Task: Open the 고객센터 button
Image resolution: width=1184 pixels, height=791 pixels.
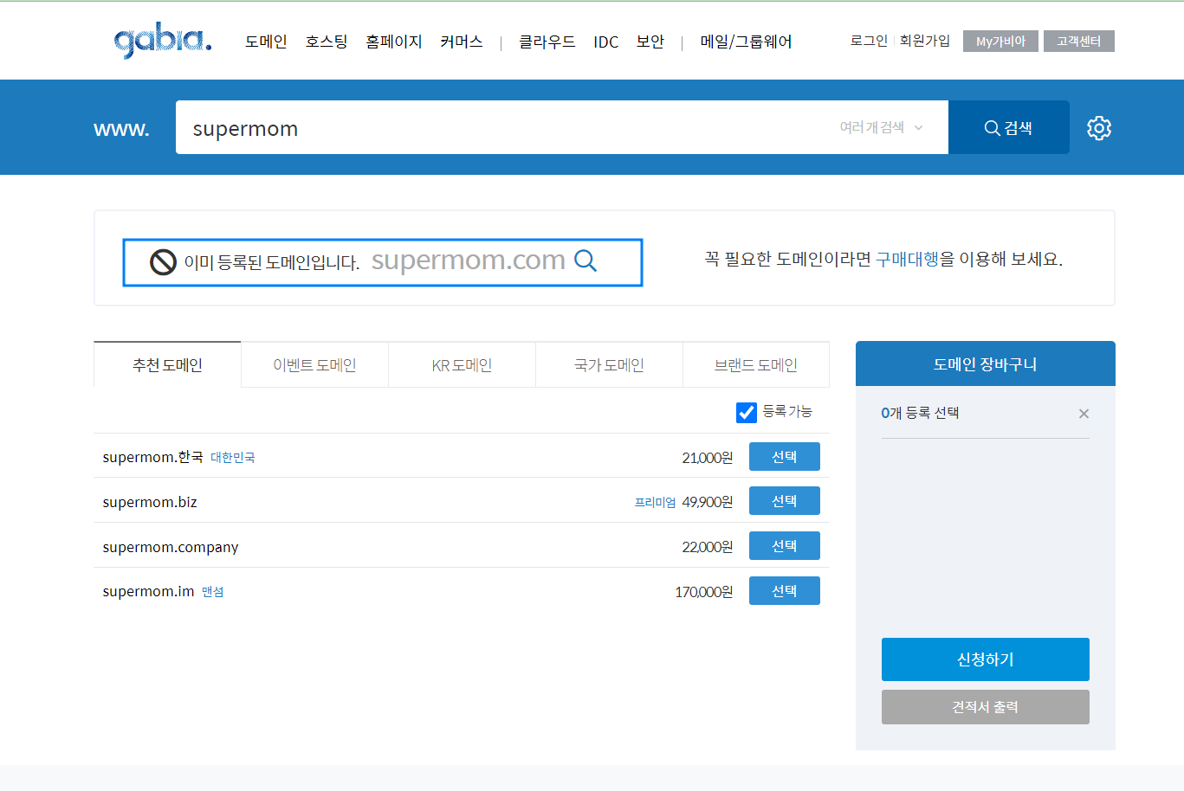Action: point(1079,41)
